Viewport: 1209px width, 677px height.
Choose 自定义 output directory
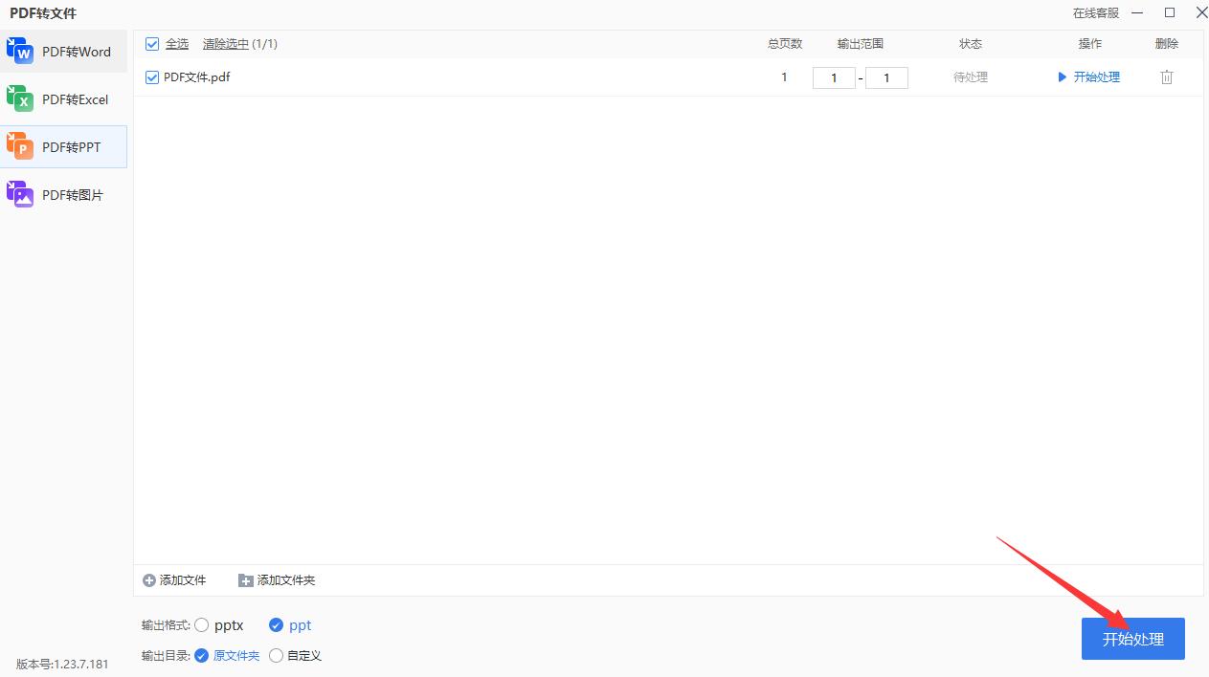[x=277, y=656]
